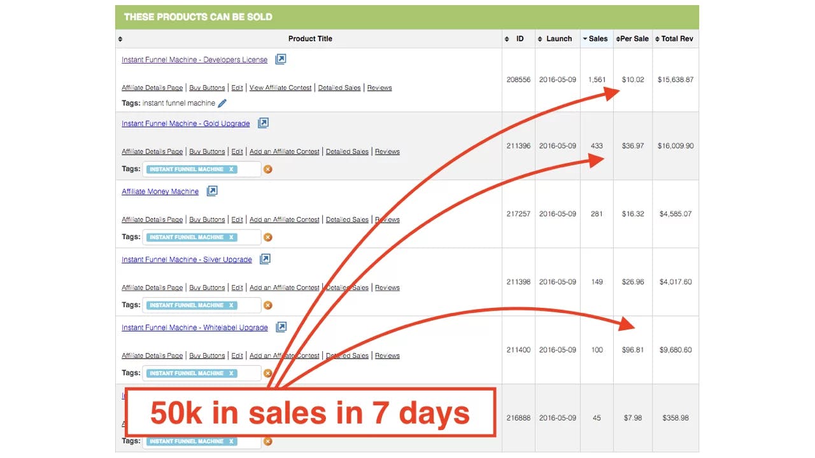Open Reviews for Silver Upgrade
815x458 pixels.
pyautogui.click(x=387, y=288)
